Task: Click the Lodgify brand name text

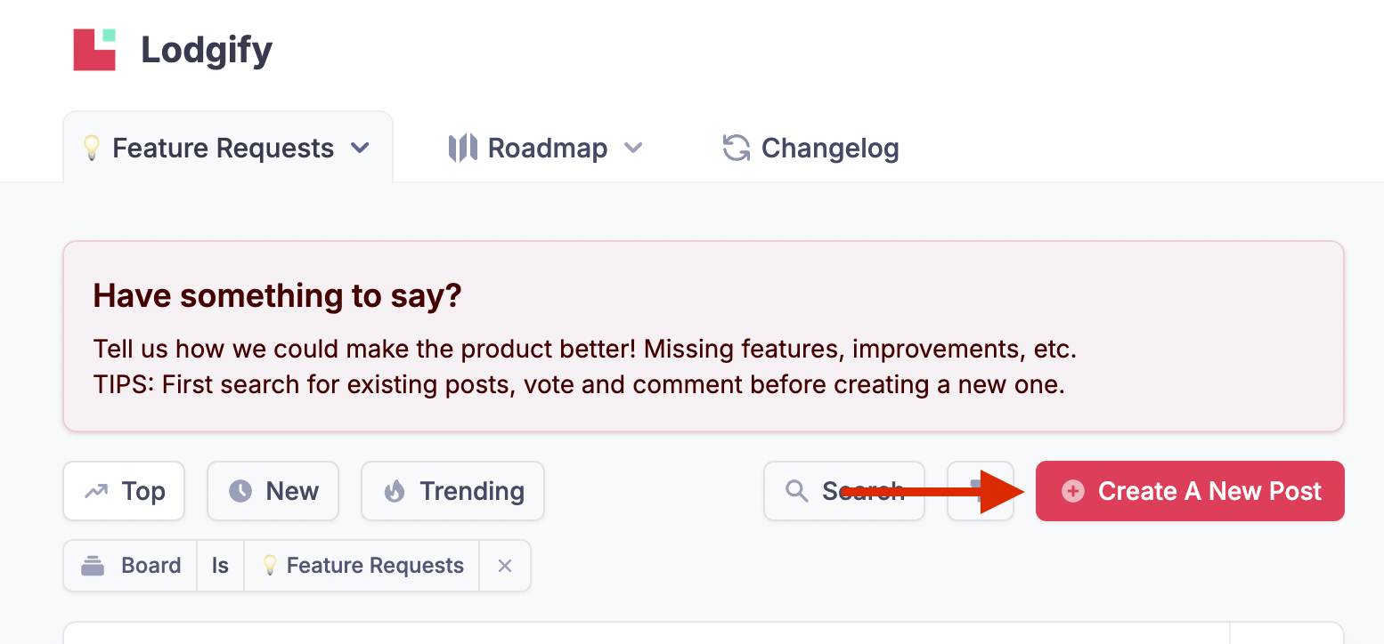Action: [207, 50]
